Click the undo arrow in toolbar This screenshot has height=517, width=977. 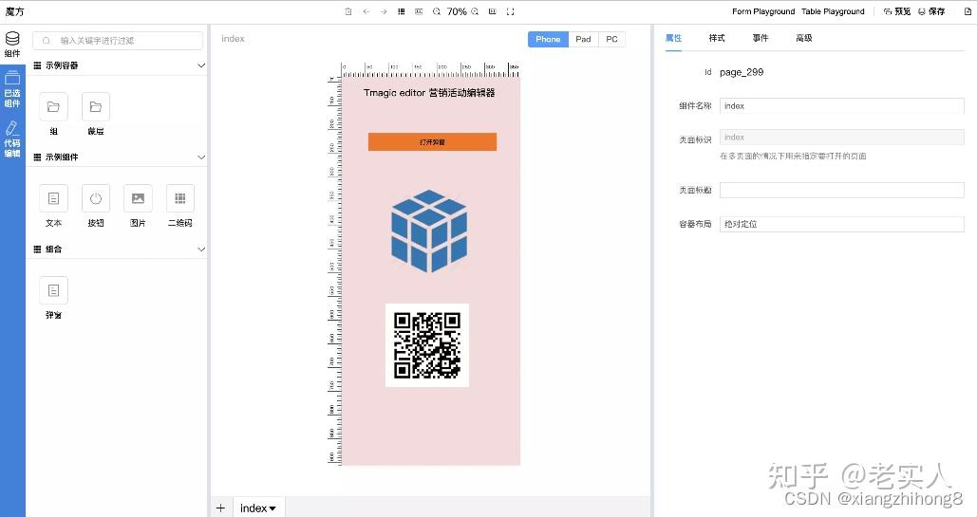[366, 11]
